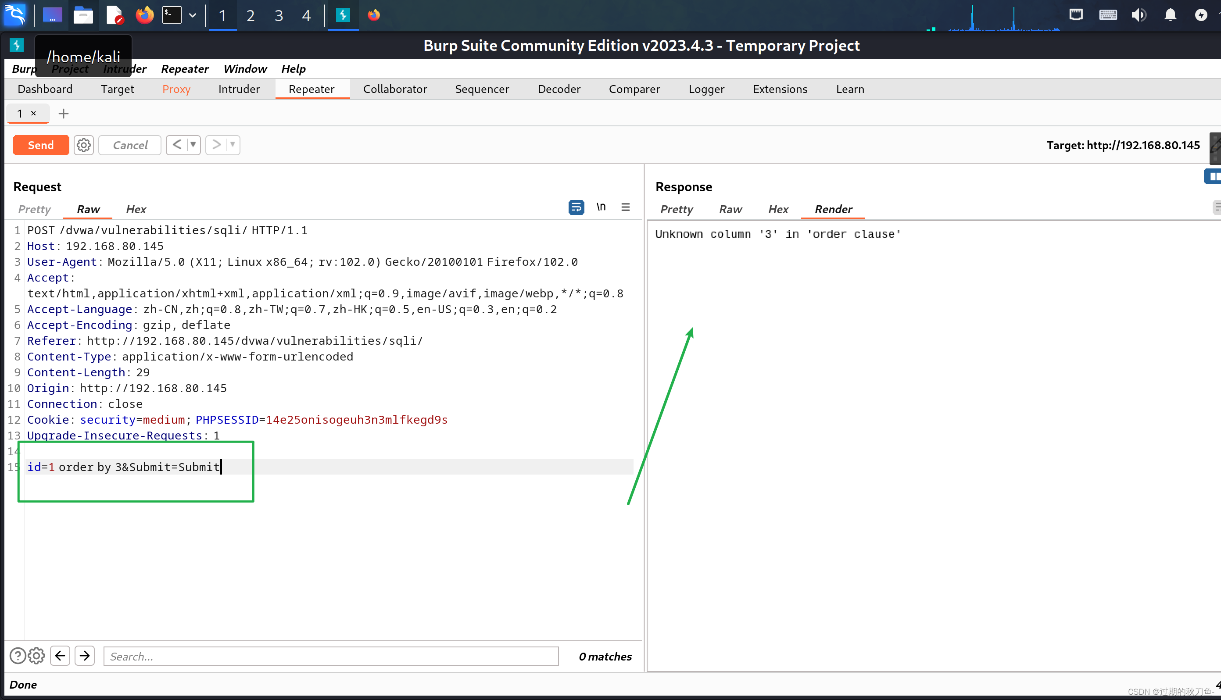Viewport: 1221px width, 700px height.
Task: Launch the text editor from the panel
Action: click(x=115, y=15)
